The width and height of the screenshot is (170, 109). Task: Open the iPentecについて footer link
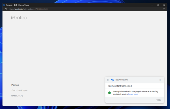pos(17,96)
